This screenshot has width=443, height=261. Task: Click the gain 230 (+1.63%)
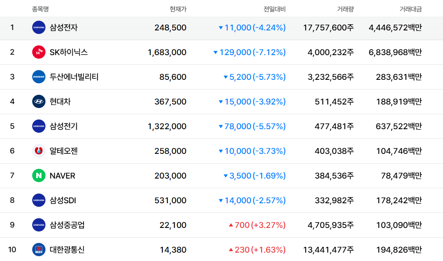point(257,250)
